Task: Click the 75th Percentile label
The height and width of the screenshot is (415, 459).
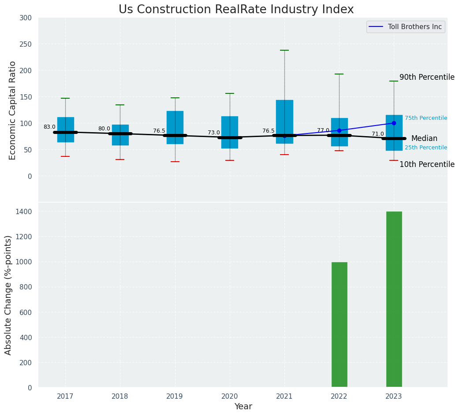Action: [425, 118]
